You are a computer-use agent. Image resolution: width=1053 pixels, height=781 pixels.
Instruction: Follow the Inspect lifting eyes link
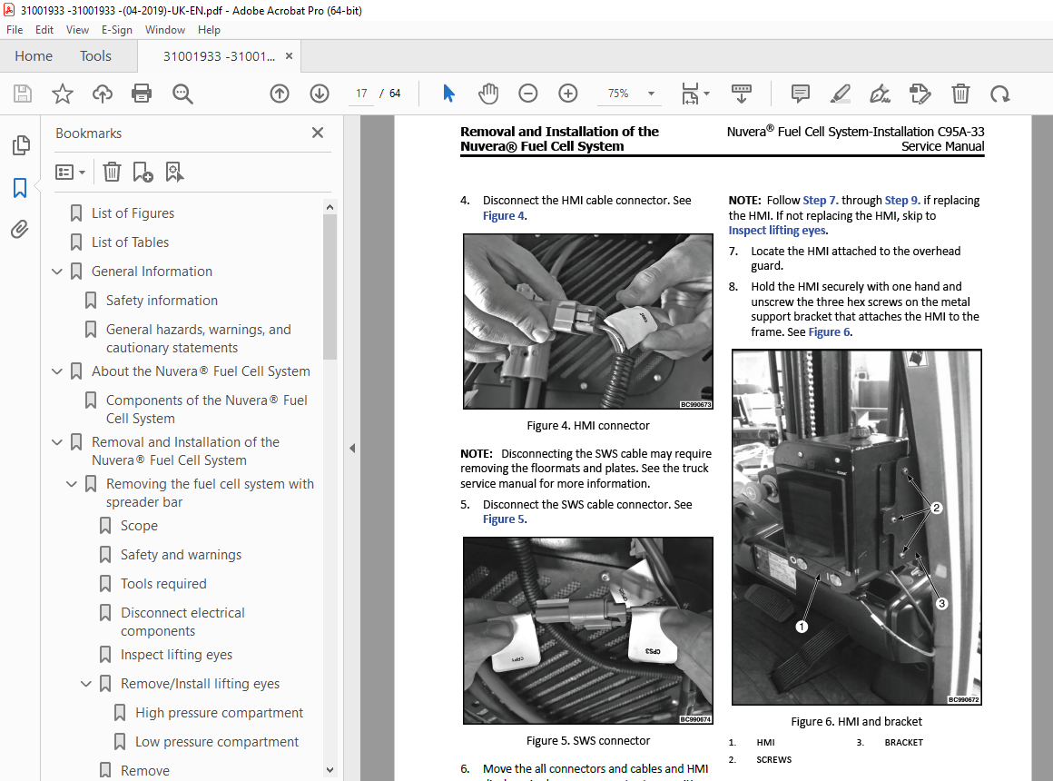point(778,230)
